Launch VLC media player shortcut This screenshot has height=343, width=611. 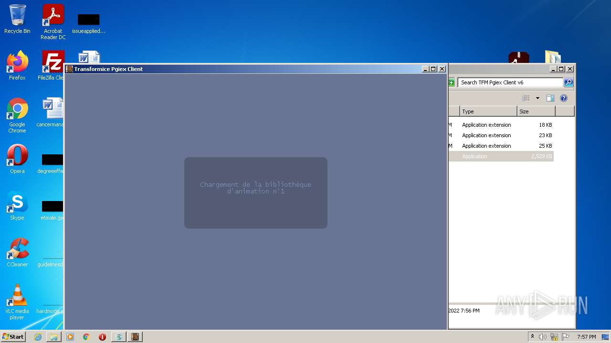[x=17, y=302]
